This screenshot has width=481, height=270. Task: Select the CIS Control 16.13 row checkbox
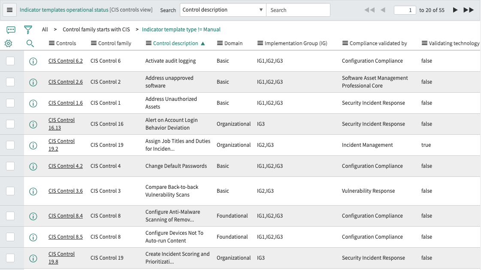coord(10,124)
